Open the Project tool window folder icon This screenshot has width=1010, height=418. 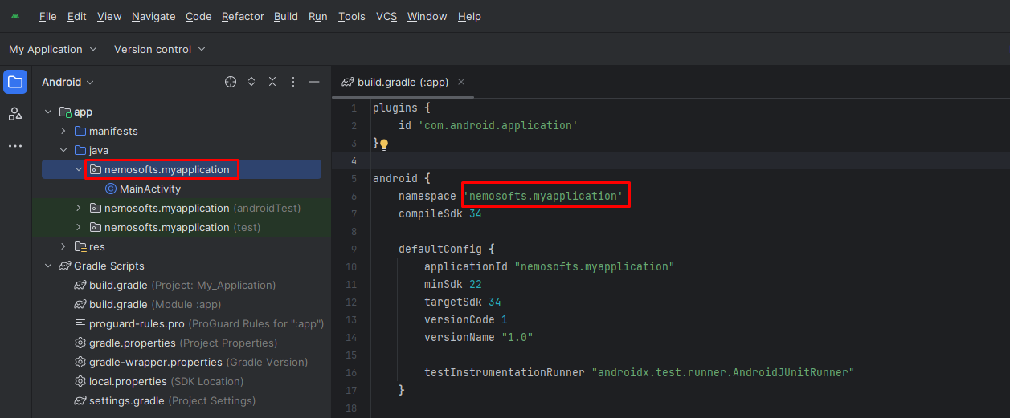point(15,82)
